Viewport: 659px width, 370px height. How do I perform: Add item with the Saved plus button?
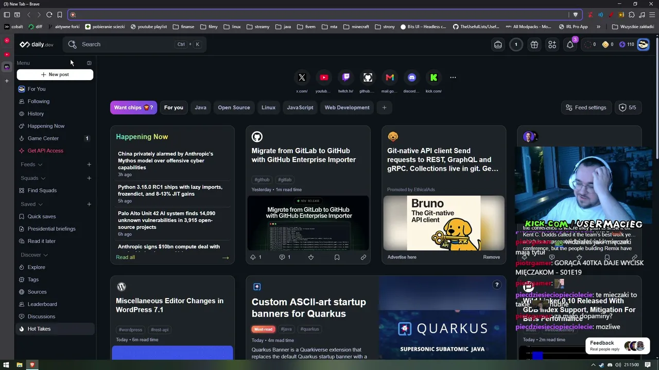(x=89, y=205)
